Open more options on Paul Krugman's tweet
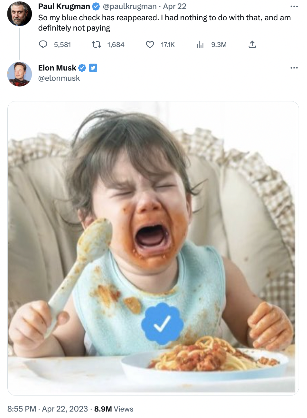 point(294,6)
